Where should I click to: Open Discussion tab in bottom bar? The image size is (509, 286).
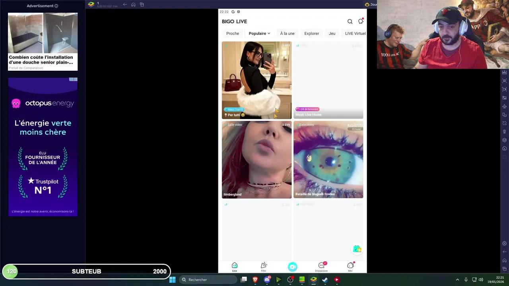321,267
